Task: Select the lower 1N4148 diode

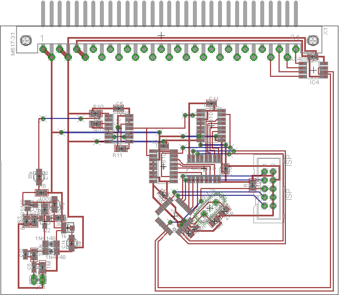Action: [51, 252]
